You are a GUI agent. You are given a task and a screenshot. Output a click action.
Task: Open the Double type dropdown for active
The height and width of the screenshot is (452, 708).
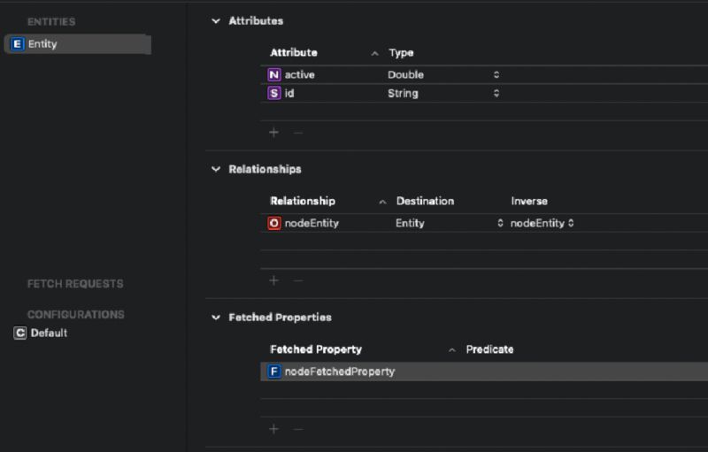[496, 75]
